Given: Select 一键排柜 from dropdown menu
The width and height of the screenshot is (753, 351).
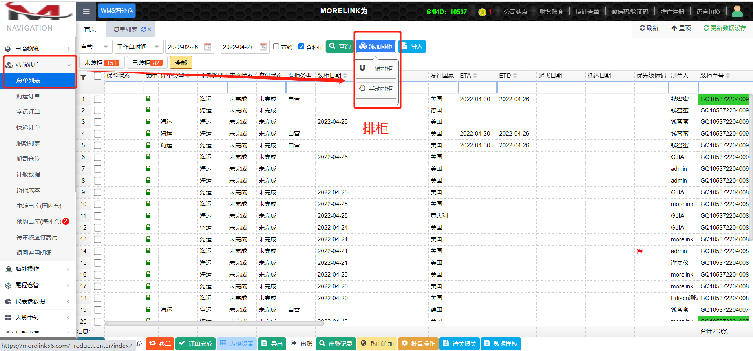Looking at the screenshot, I should (x=376, y=69).
